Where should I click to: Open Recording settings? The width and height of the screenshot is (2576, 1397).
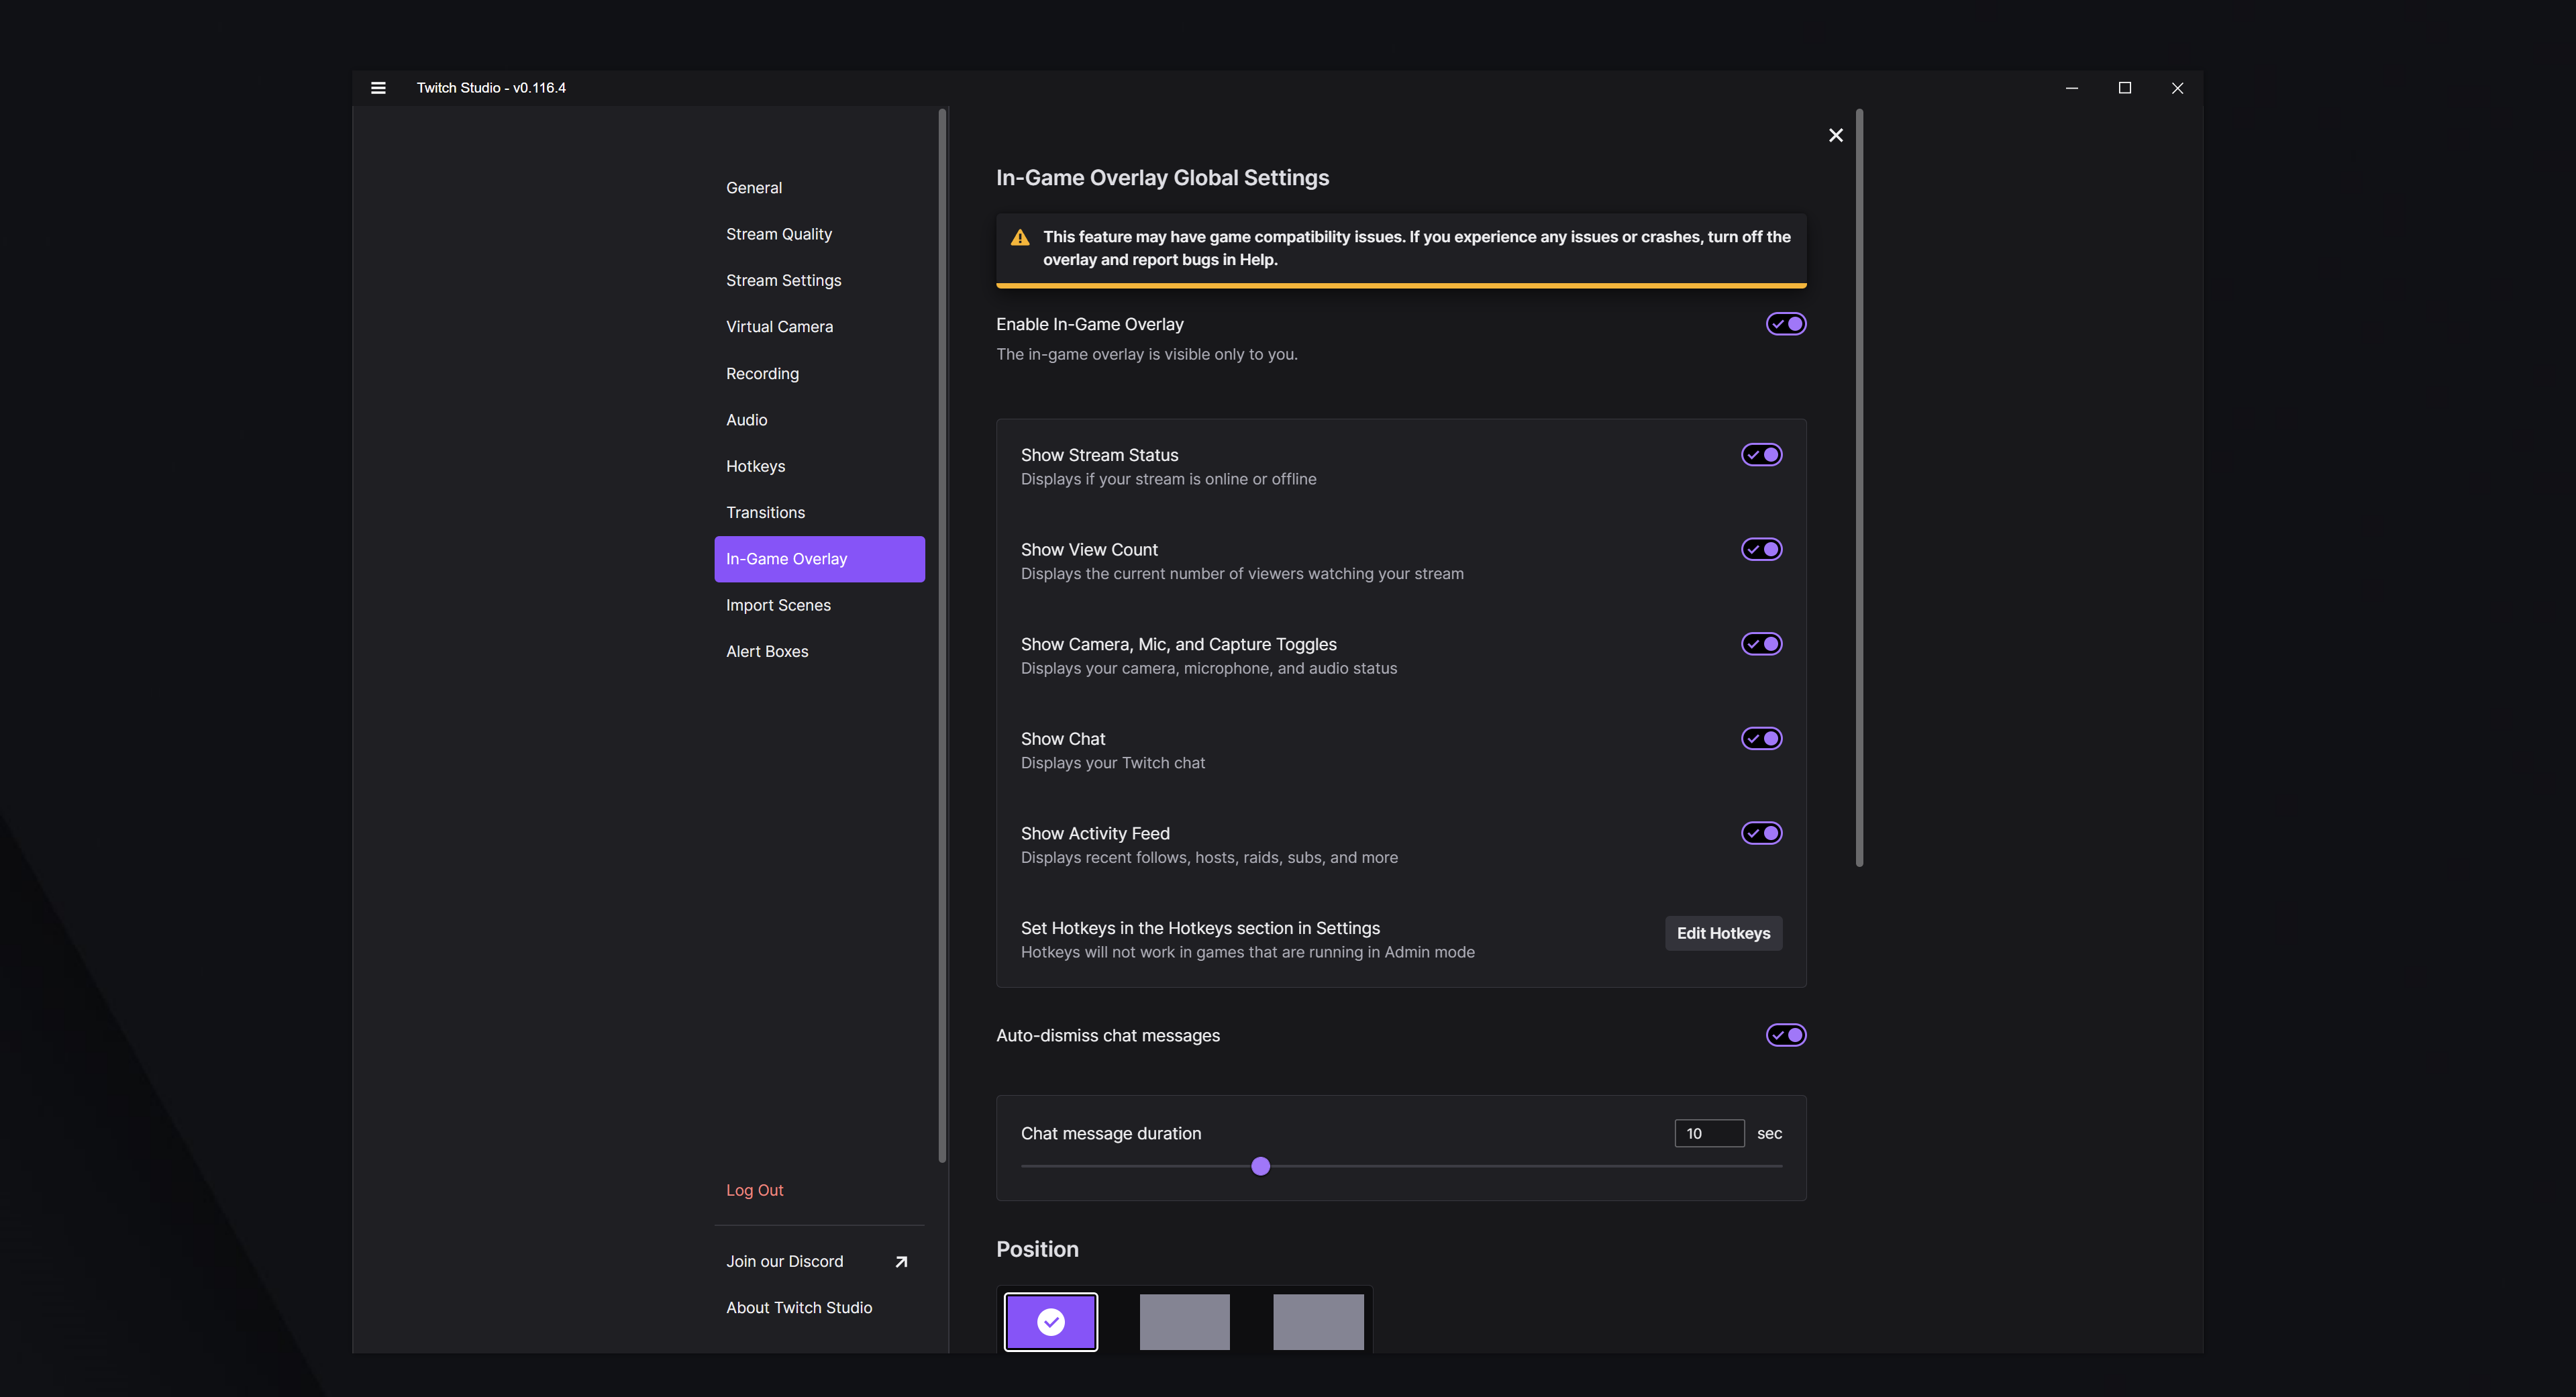819,373
